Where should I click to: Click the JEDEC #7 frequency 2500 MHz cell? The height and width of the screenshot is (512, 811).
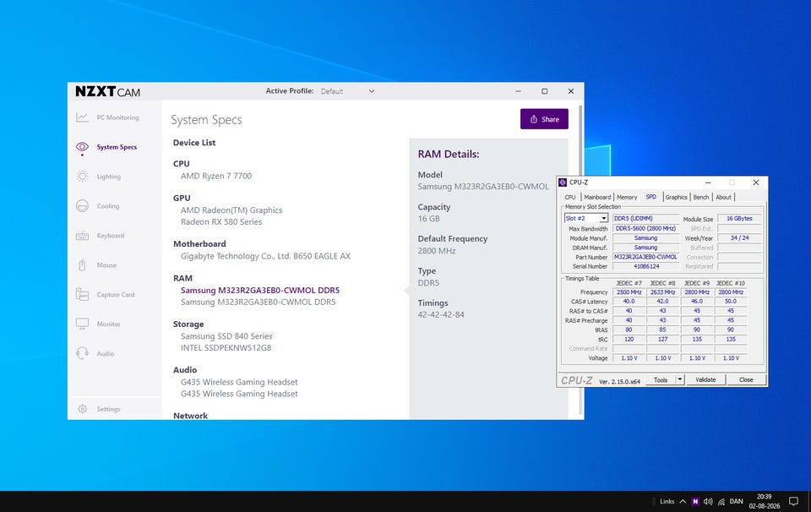click(629, 292)
